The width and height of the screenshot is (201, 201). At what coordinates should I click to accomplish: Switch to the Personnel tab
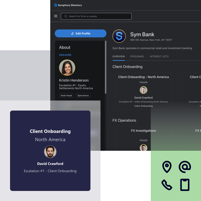[x=137, y=57]
